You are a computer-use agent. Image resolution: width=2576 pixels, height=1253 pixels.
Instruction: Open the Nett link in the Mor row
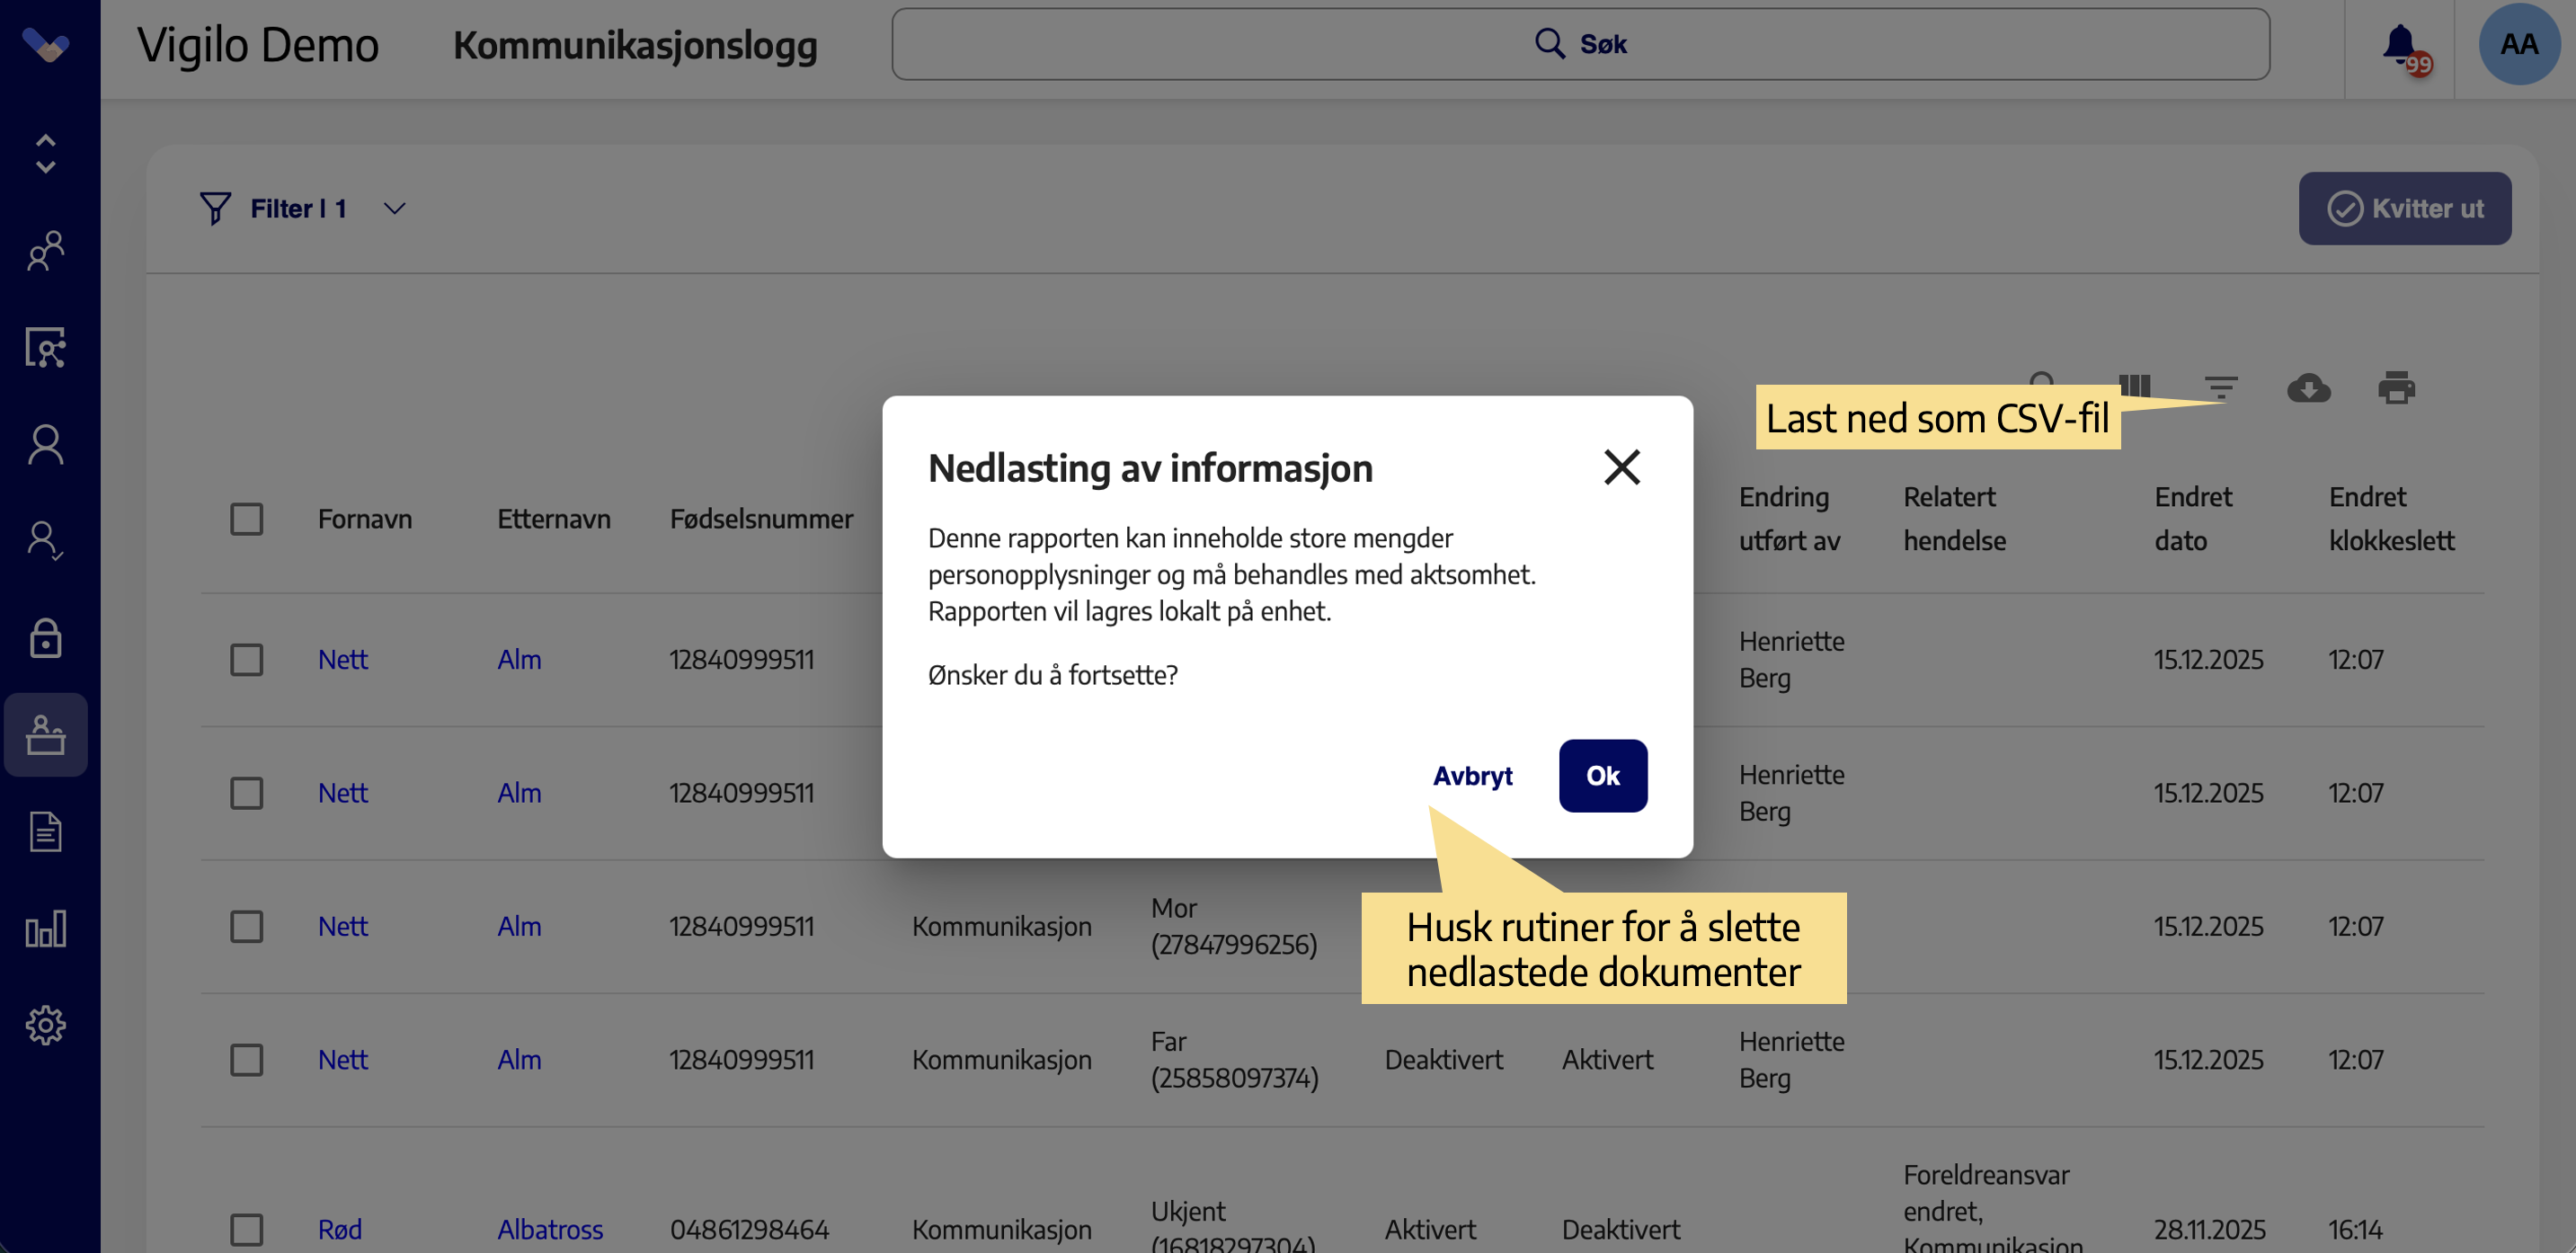[x=342, y=927]
